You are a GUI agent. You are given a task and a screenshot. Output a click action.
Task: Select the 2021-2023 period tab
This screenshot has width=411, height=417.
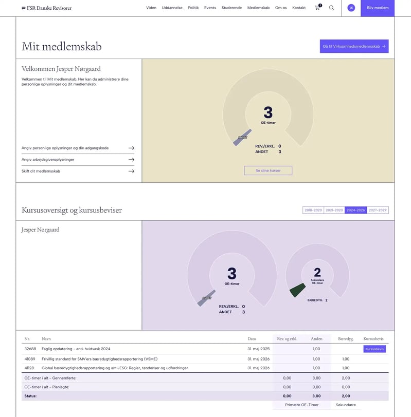(334, 210)
